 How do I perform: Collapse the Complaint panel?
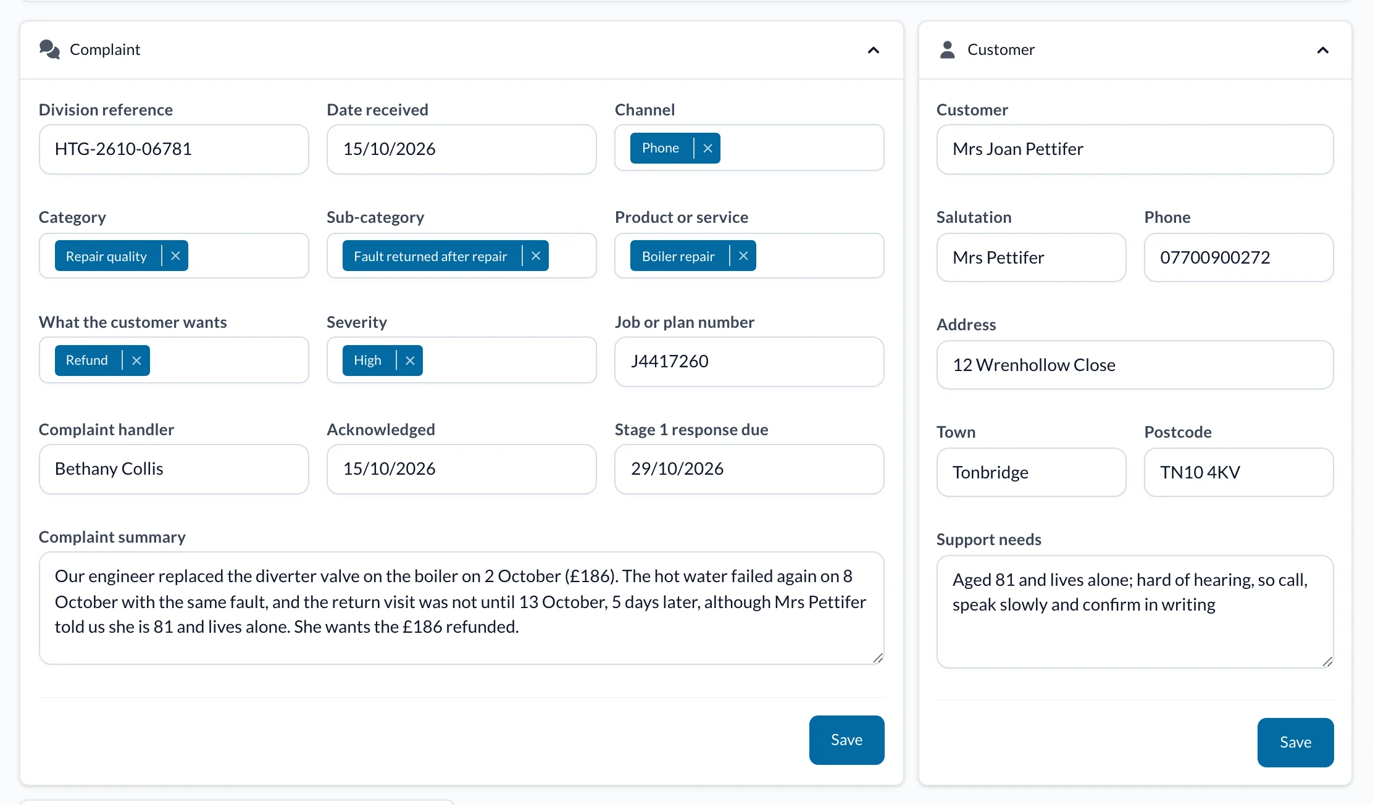[873, 50]
